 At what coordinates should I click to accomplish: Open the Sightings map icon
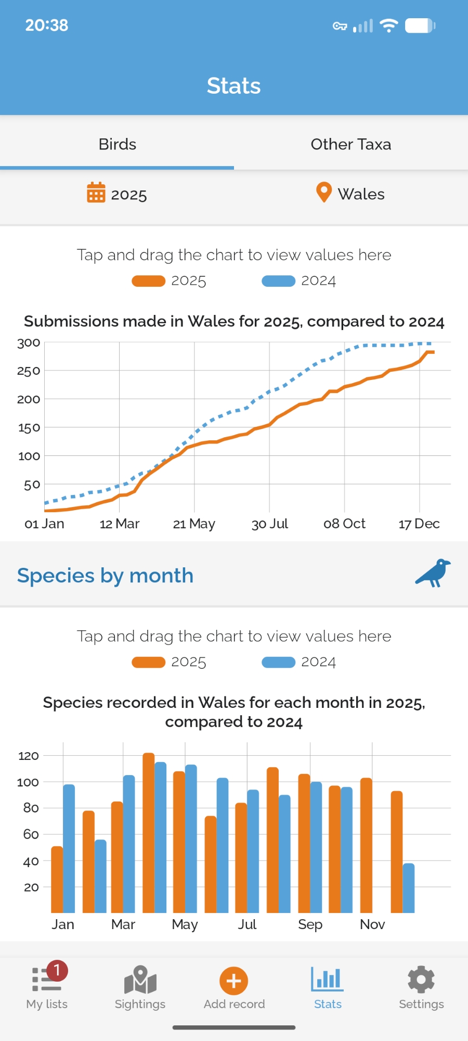point(140,980)
